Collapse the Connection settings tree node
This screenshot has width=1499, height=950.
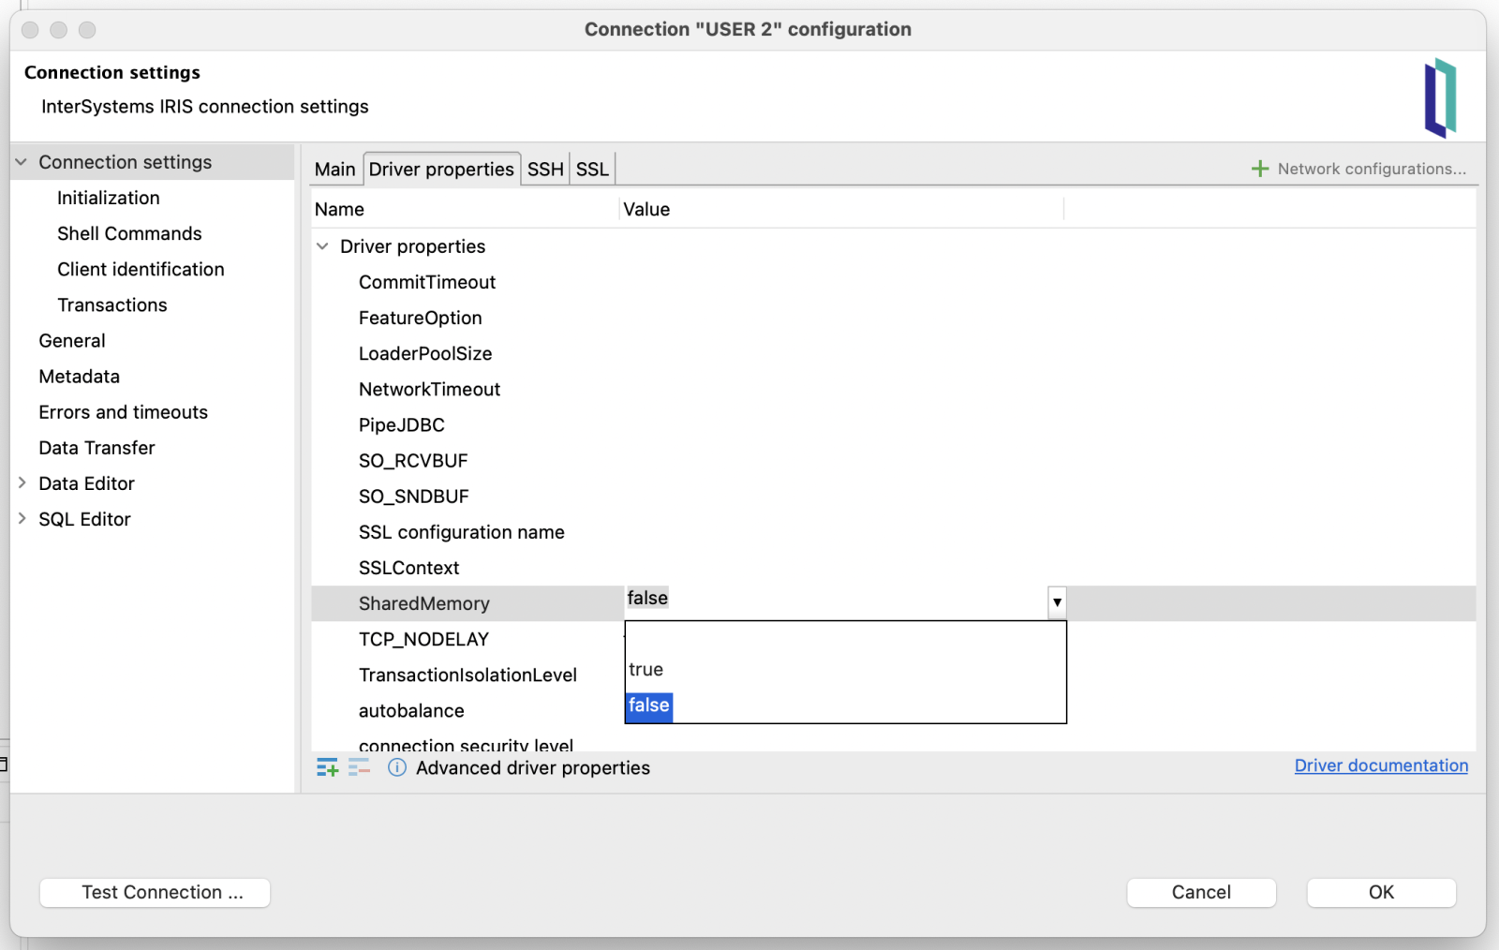(22, 162)
